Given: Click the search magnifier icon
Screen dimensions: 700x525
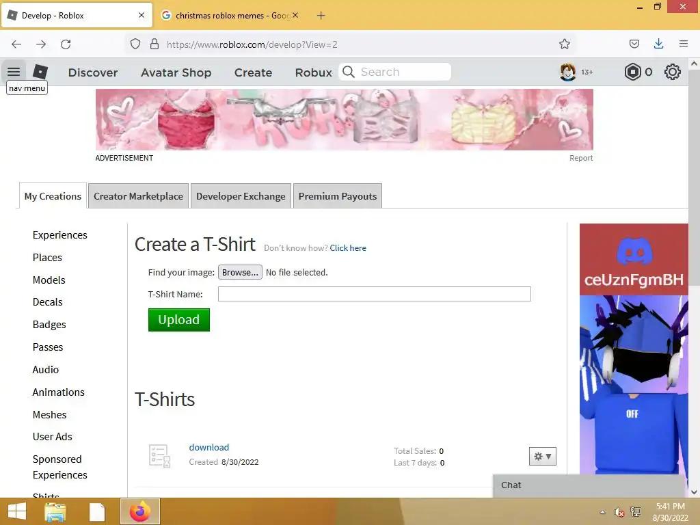Looking at the screenshot, I should 349,72.
